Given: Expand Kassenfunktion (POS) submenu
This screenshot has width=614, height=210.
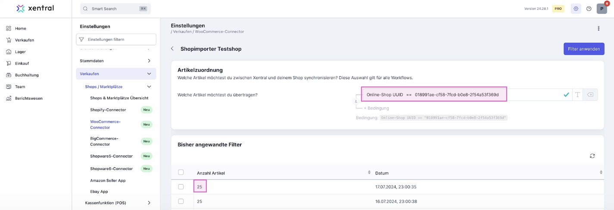Looking at the screenshot, I should [149, 203].
